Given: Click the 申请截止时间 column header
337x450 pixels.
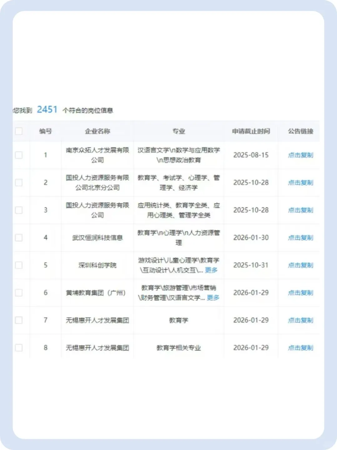Looking at the screenshot, I should pos(251,131).
